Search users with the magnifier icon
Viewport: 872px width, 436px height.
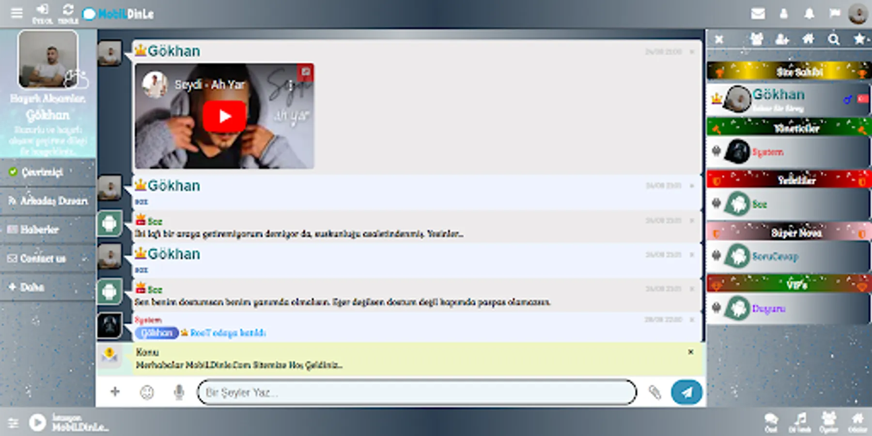point(833,39)
